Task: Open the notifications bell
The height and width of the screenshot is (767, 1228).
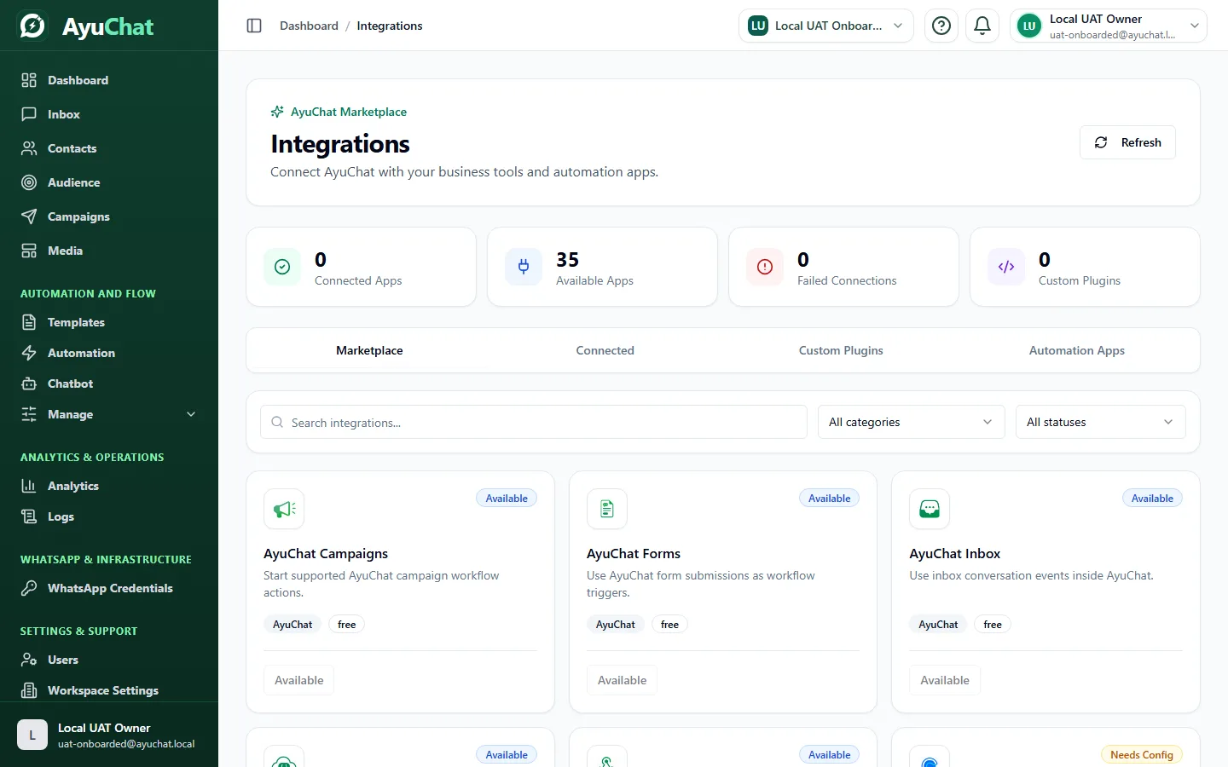Action: [982, 26]
